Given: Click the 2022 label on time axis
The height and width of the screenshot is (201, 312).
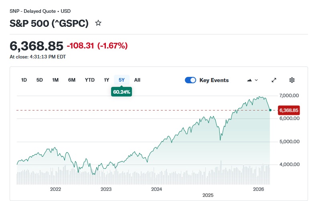Looking at the screenshot, I should pyautogui.click(x=55, y=189).
